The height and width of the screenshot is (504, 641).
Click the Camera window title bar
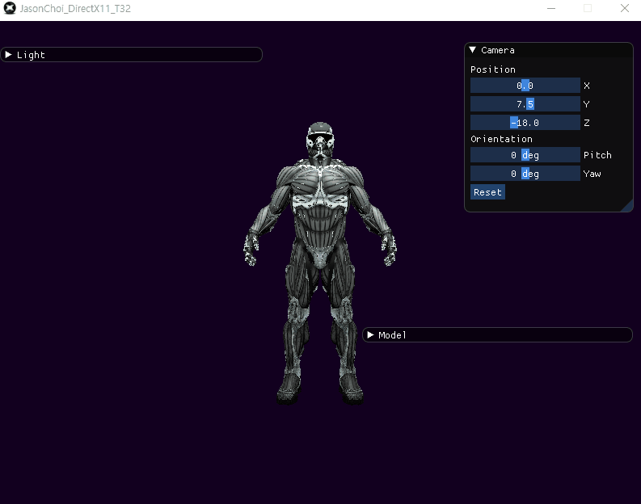[549, 50]
